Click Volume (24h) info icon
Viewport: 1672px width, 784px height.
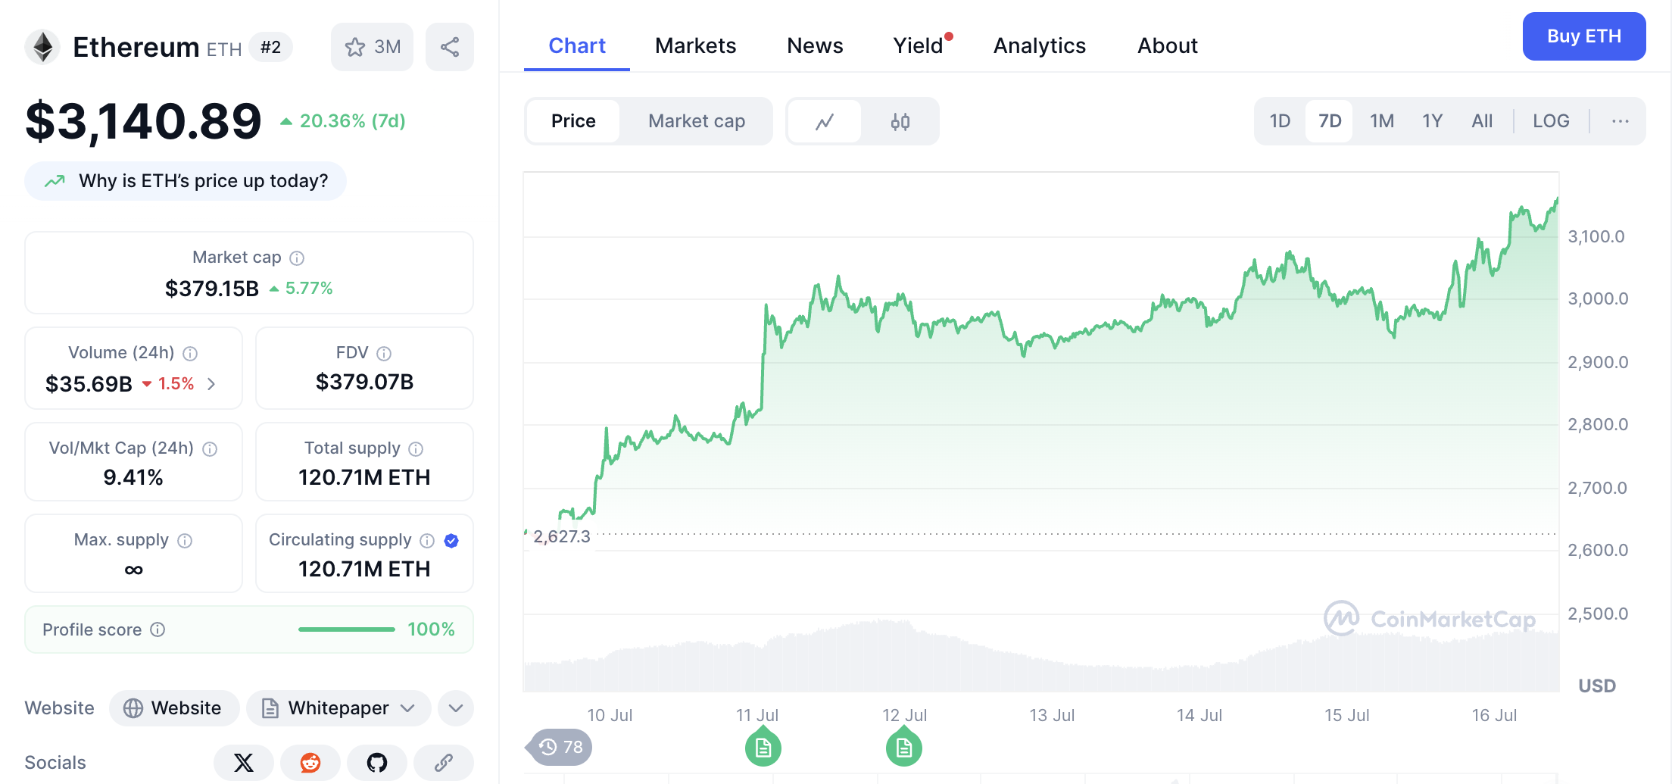point(190,354)
